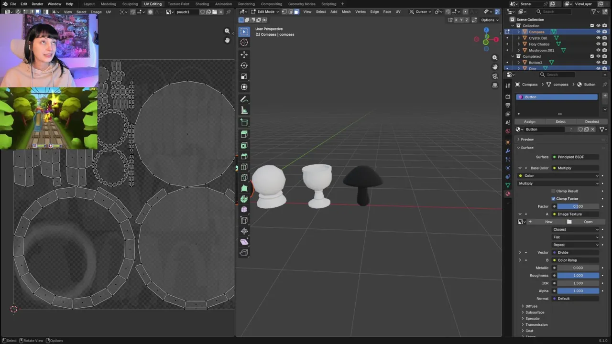
Task: Switch perspective/orthographic grid icon in viewport
Action: 495,85
